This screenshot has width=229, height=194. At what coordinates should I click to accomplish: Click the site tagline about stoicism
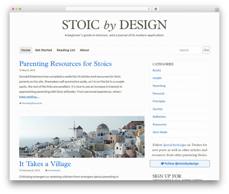114,35
